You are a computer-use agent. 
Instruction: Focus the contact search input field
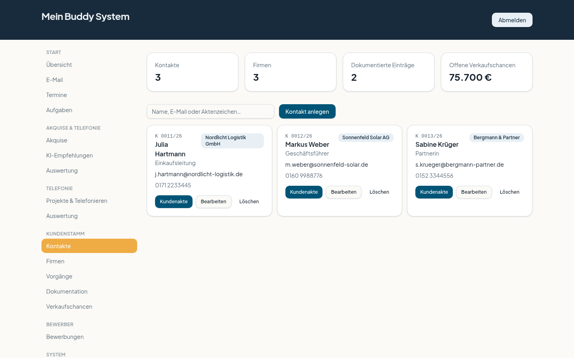point(210,111)
